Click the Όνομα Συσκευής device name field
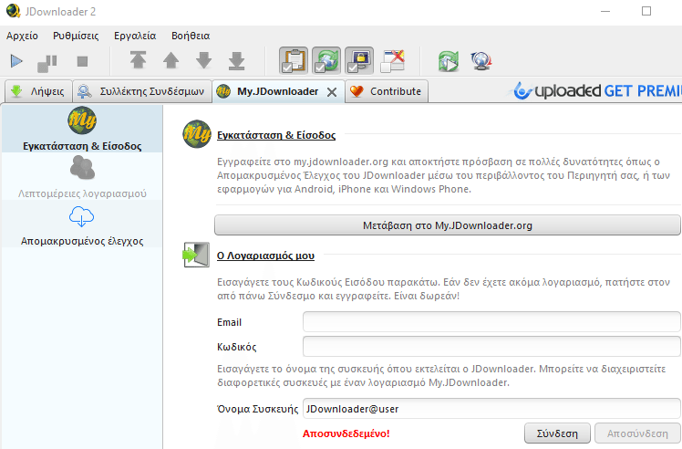 pos(491,409)
